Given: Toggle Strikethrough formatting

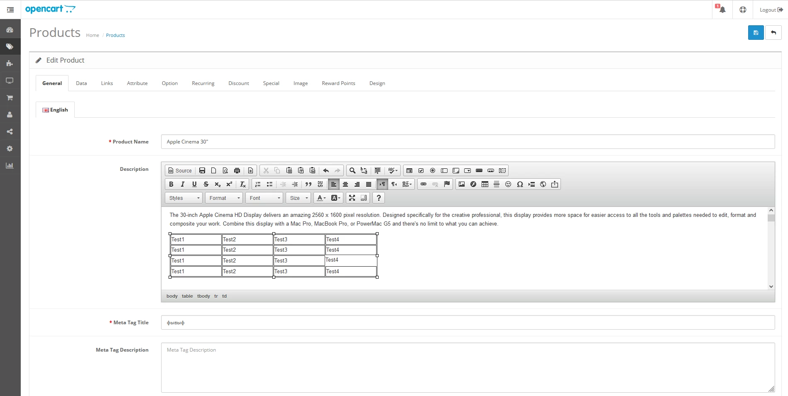Looking at the screenshot, I should tap(206, 184).
